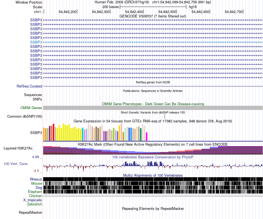This screenshot has width=263, height=219.
Task: Open the 100 Vert. Cons track label
Action: pos(16,164)
